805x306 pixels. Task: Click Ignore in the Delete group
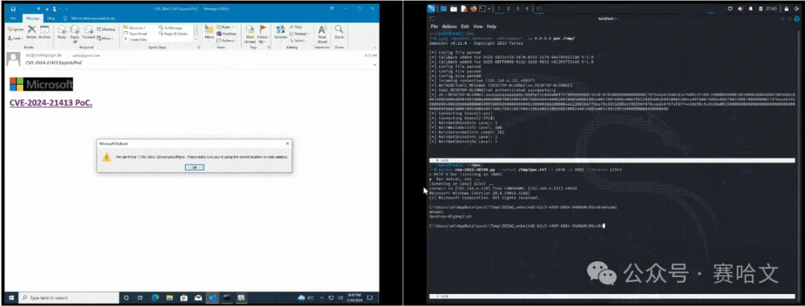(16, 30)
